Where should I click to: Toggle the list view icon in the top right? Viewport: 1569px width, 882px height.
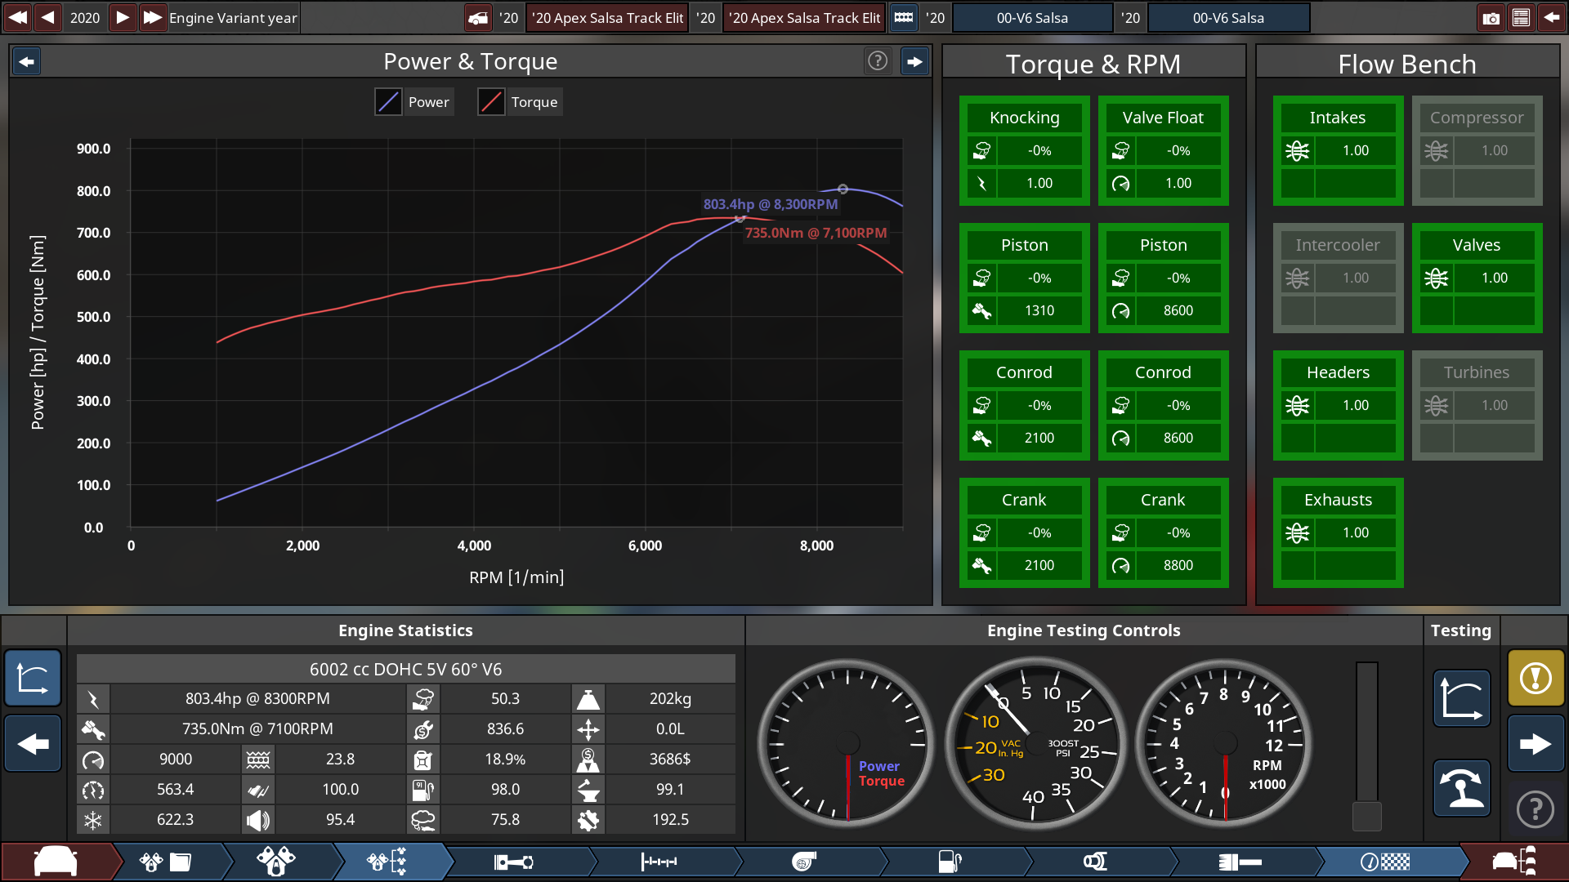point(1521,18)
